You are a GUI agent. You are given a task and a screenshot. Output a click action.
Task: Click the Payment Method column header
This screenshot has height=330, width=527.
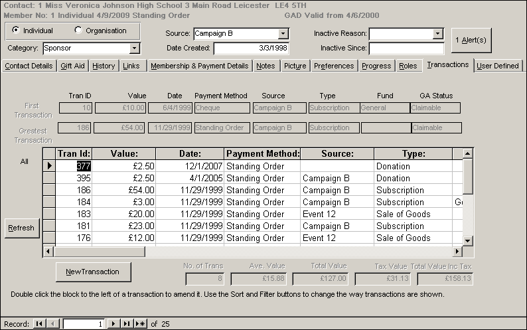tap(262, 154)
